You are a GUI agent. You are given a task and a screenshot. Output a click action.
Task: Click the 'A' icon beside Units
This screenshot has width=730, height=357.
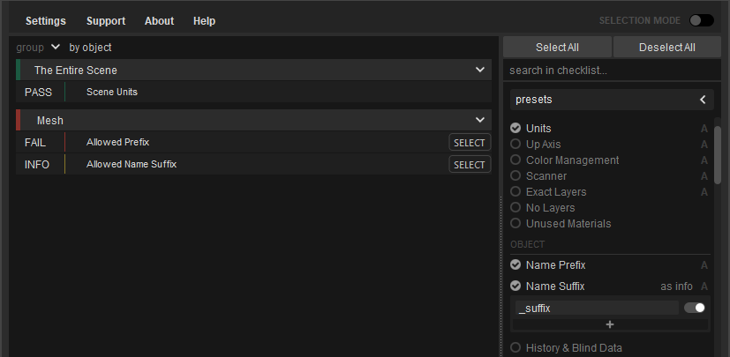point(704,129)
